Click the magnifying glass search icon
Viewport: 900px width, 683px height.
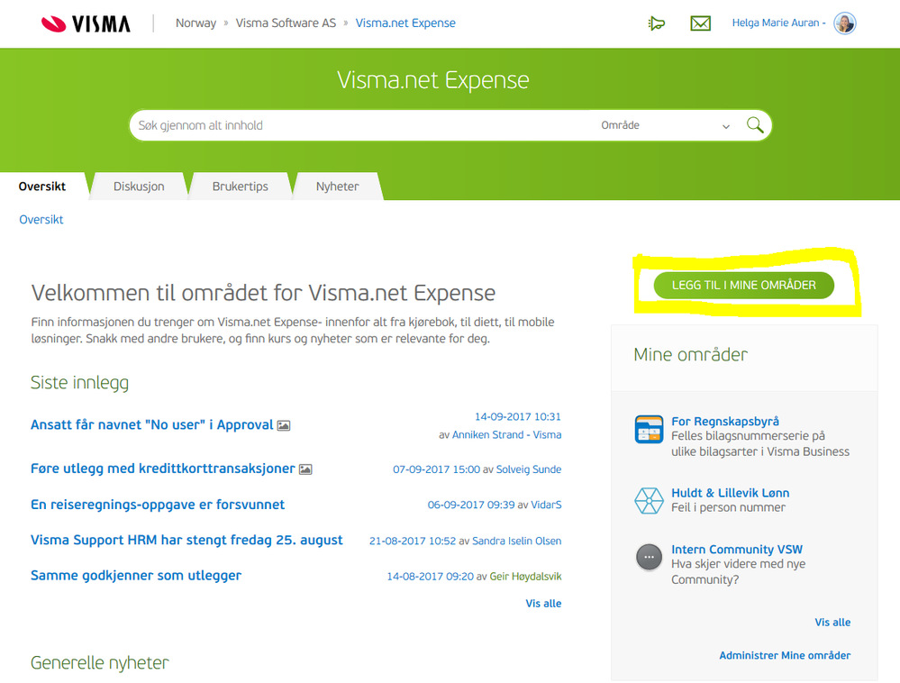(755, 124)
